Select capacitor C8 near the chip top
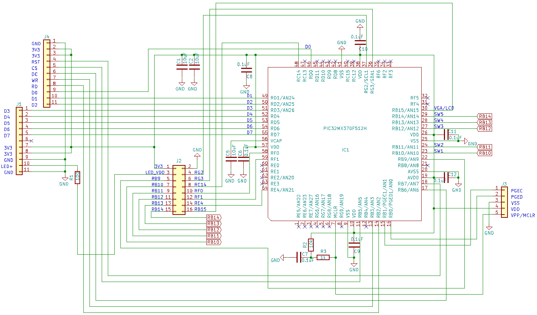The height and width of the screenshot is (315, 537). 247,70
